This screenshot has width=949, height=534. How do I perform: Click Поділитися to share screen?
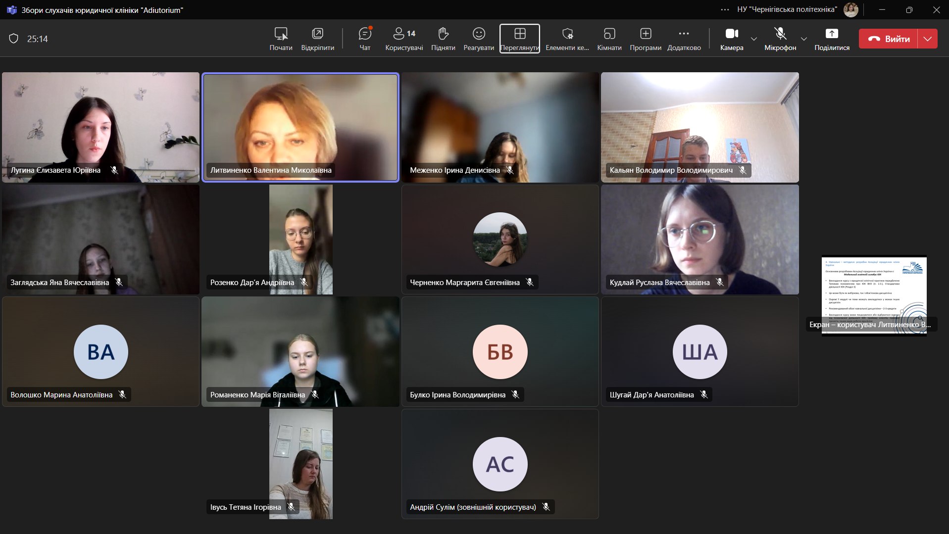pyautogui.click(x=832, y=39)
